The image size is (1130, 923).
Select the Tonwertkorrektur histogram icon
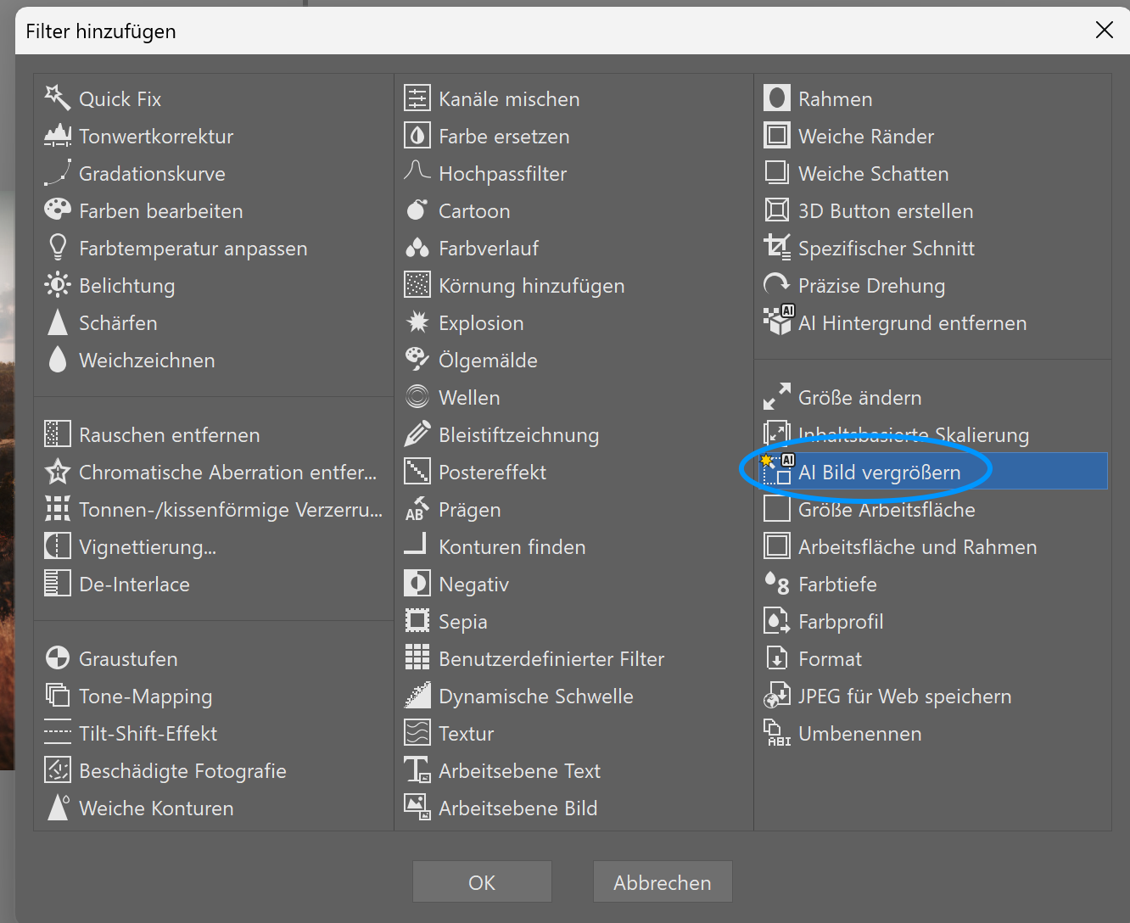point(57,136)
